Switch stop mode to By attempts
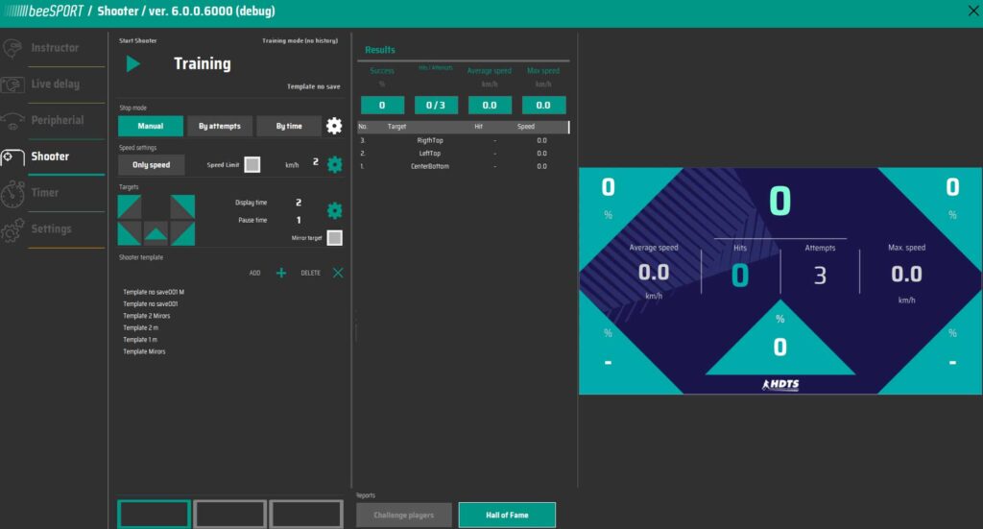This screenshot has width=983, height=529. 219,126
